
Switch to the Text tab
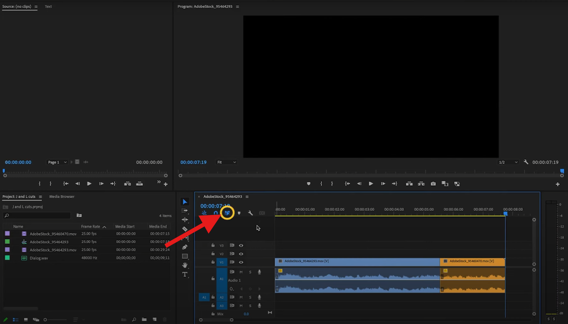coord(48,6)
